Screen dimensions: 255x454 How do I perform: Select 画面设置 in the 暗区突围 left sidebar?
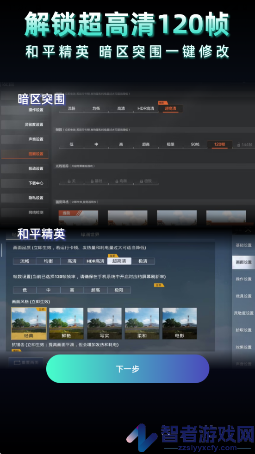pyautogui.click(x=25, y=154)
